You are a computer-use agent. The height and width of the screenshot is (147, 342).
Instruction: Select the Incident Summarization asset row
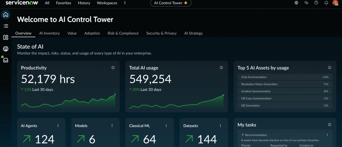pyautogui.click(x=285, y=91)
